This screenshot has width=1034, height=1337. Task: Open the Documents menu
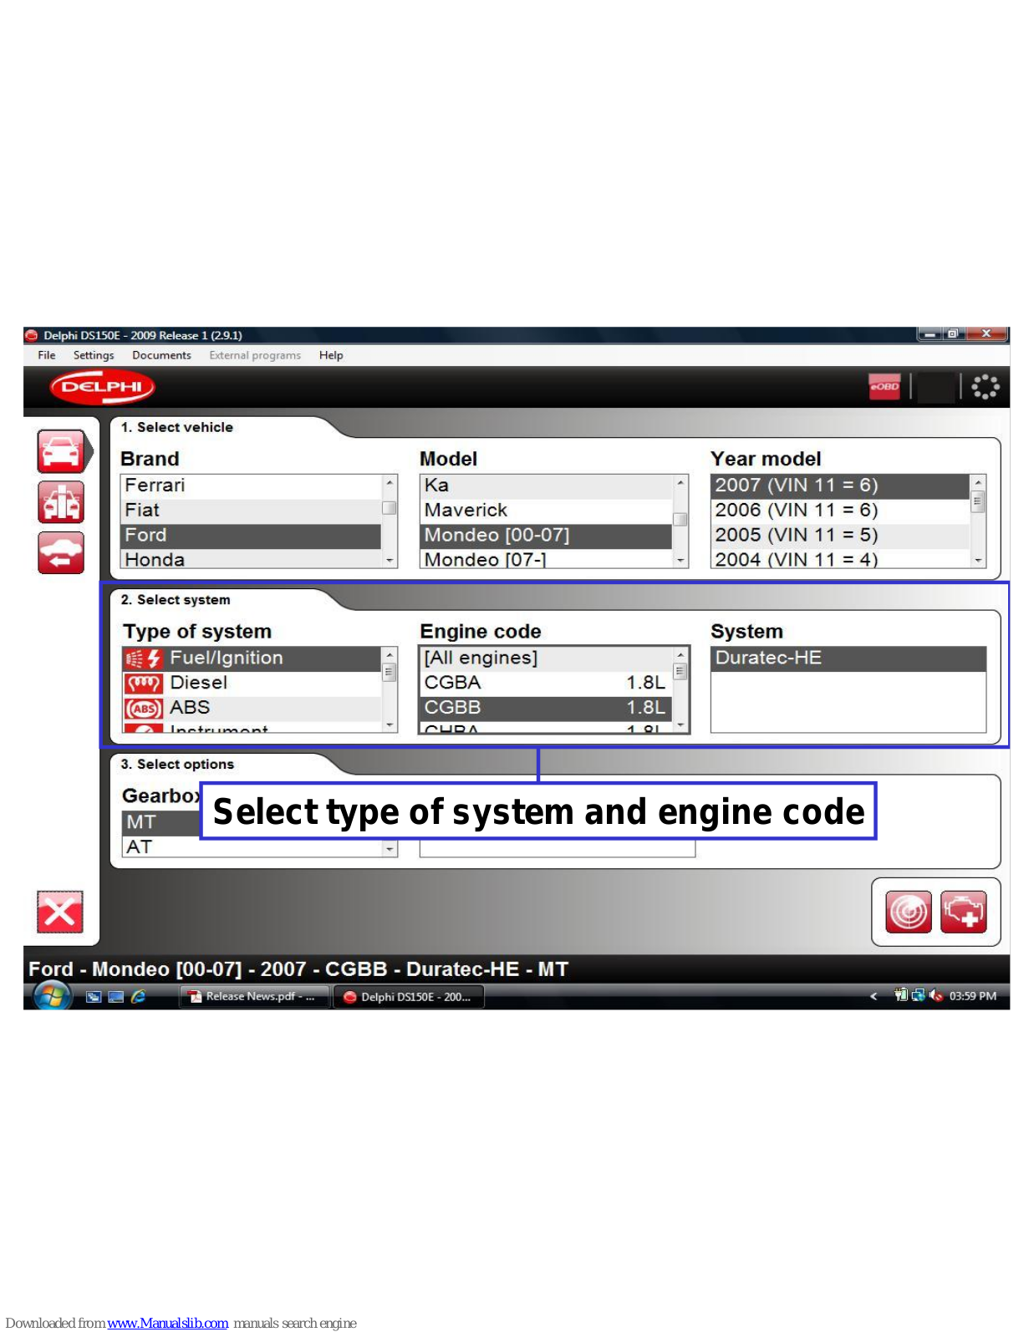161,355
